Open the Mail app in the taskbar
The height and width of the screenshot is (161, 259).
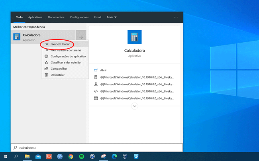click(38, 157)
